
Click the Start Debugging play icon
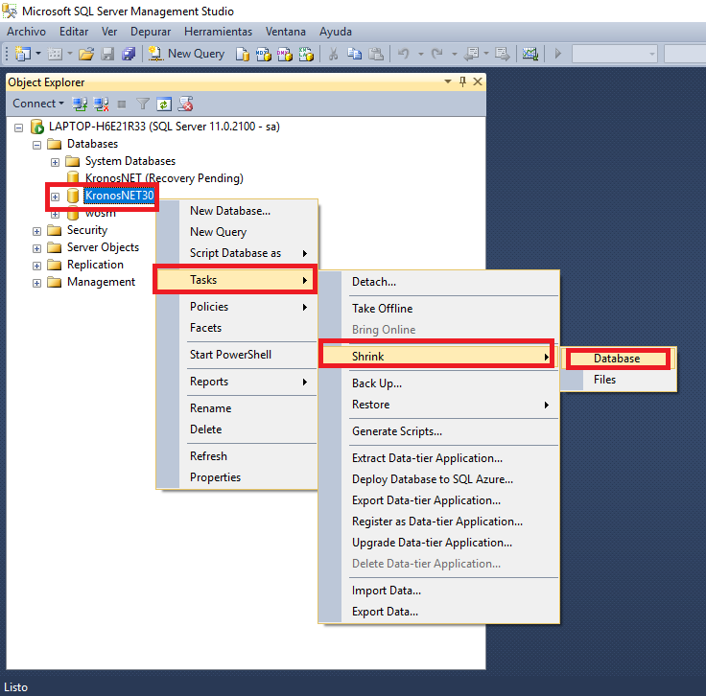558,54
